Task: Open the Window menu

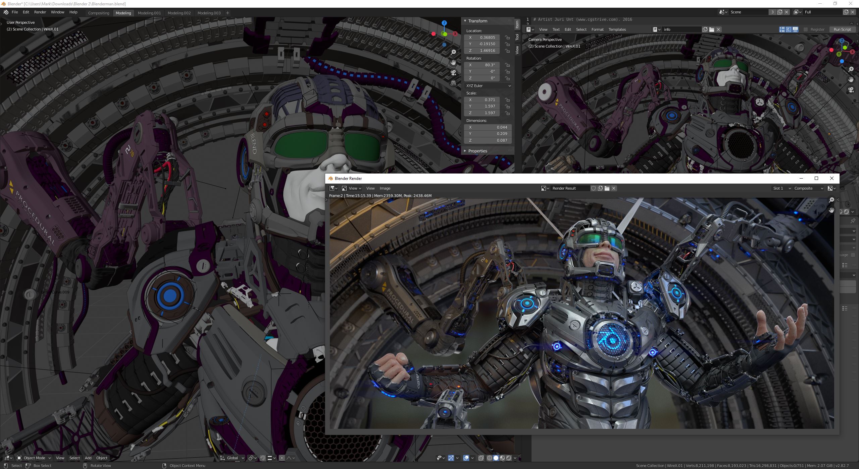Action: [57, 12]
